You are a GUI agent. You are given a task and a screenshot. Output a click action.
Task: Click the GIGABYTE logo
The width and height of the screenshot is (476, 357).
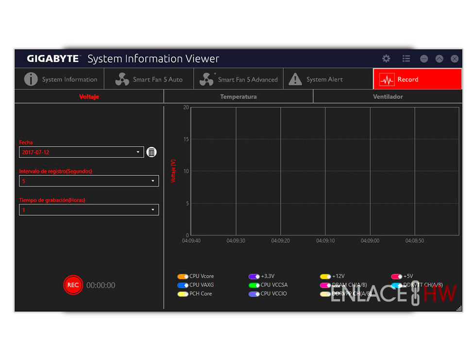pos(53,58)
